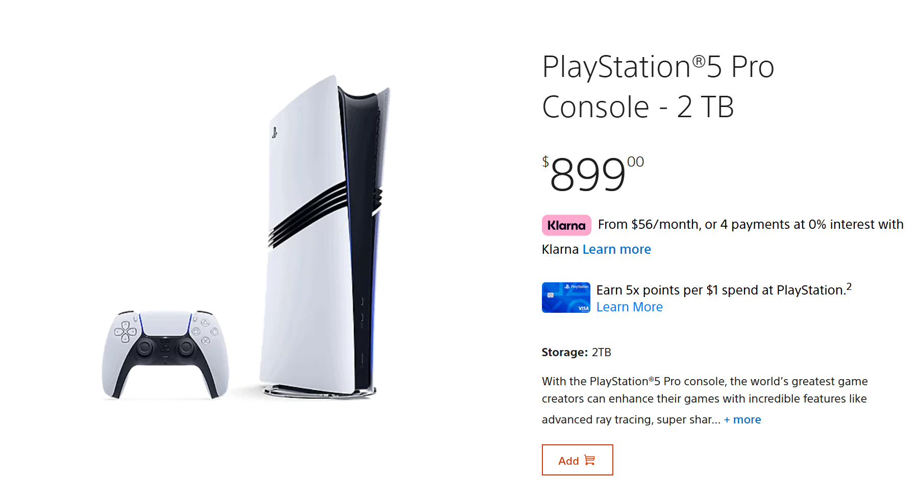Click the footnote 2 superscript after PlayStation
919x480 pixels.
click(849, 286)
